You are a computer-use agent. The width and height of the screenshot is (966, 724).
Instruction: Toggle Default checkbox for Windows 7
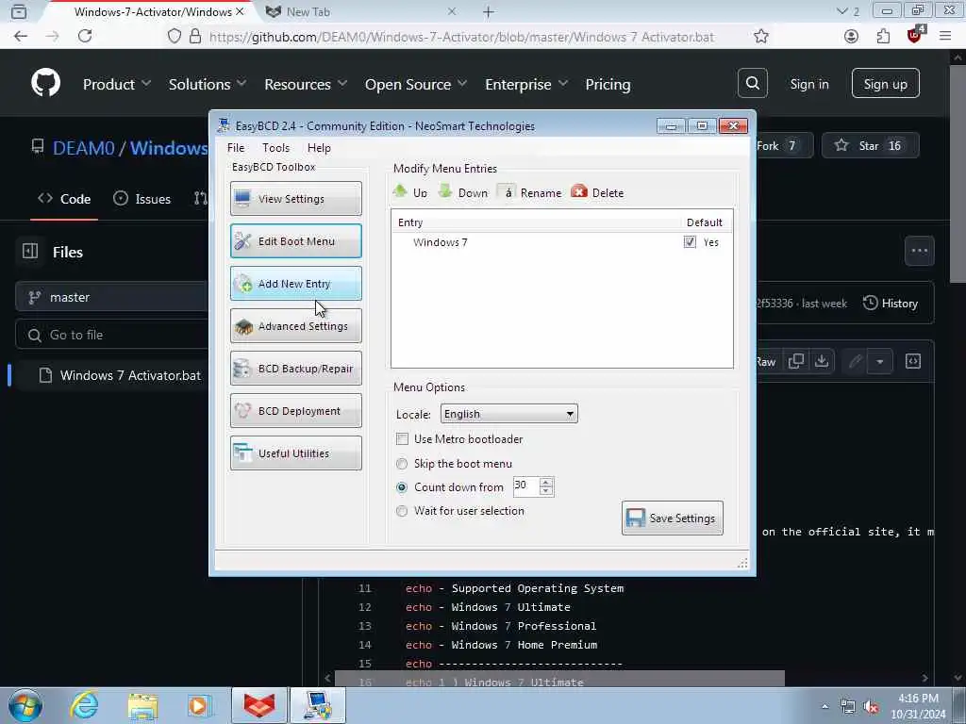pyautogui.click(x=690, y=242)
